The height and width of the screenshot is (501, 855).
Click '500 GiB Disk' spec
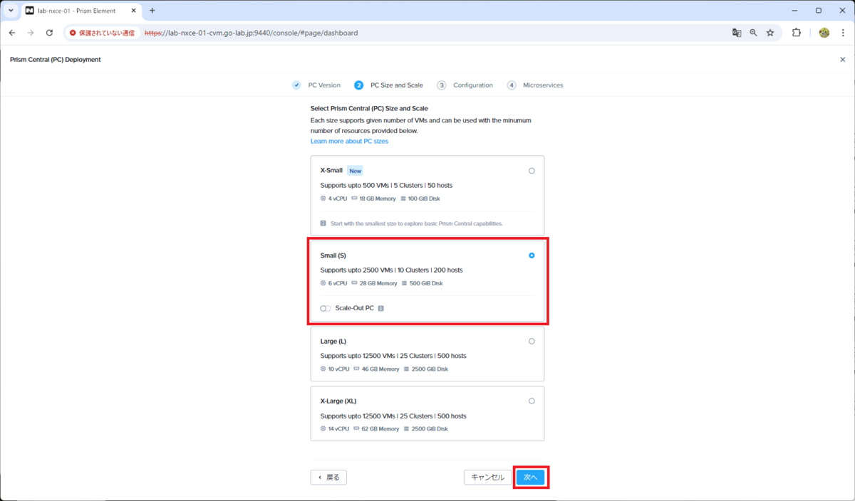[422, 283]
